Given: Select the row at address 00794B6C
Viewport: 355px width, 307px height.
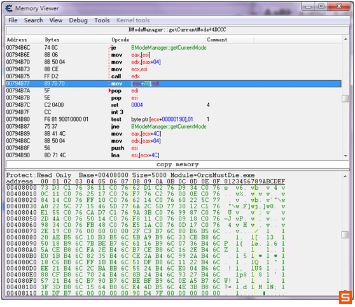Looking at the screenshot, I should coord(174,48).
